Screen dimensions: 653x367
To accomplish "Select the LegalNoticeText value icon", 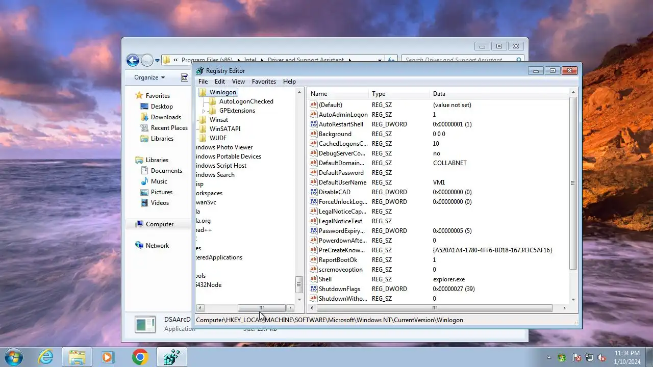I will coord(314,221).
